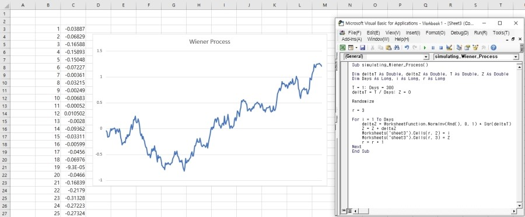Open the Edit(E) menu
525x217 pixels.
coord(373,33)
